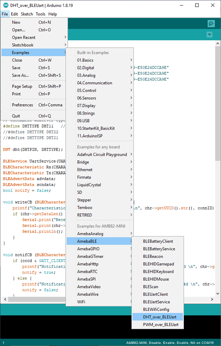Load the BLEBatteryService example
Screen dimensions: 221x346
click(158, 249)
